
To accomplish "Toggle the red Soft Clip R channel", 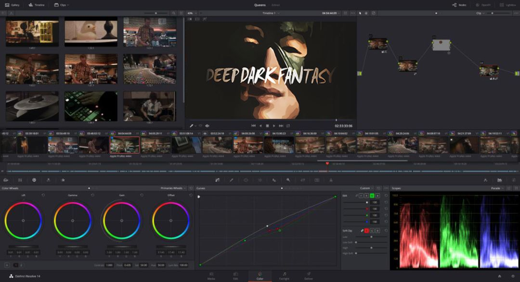I will (366, 231).
